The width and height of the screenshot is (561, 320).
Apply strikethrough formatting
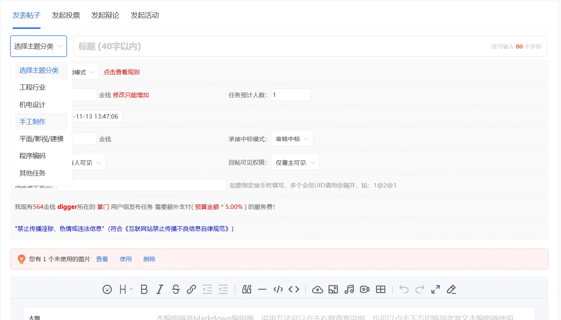click(176, 289)
